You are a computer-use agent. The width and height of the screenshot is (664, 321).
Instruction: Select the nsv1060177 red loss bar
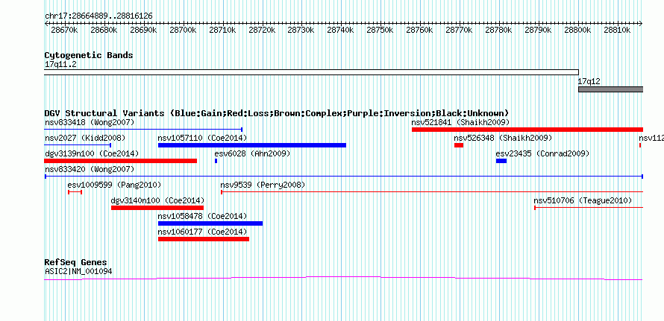tap(204, 239)
